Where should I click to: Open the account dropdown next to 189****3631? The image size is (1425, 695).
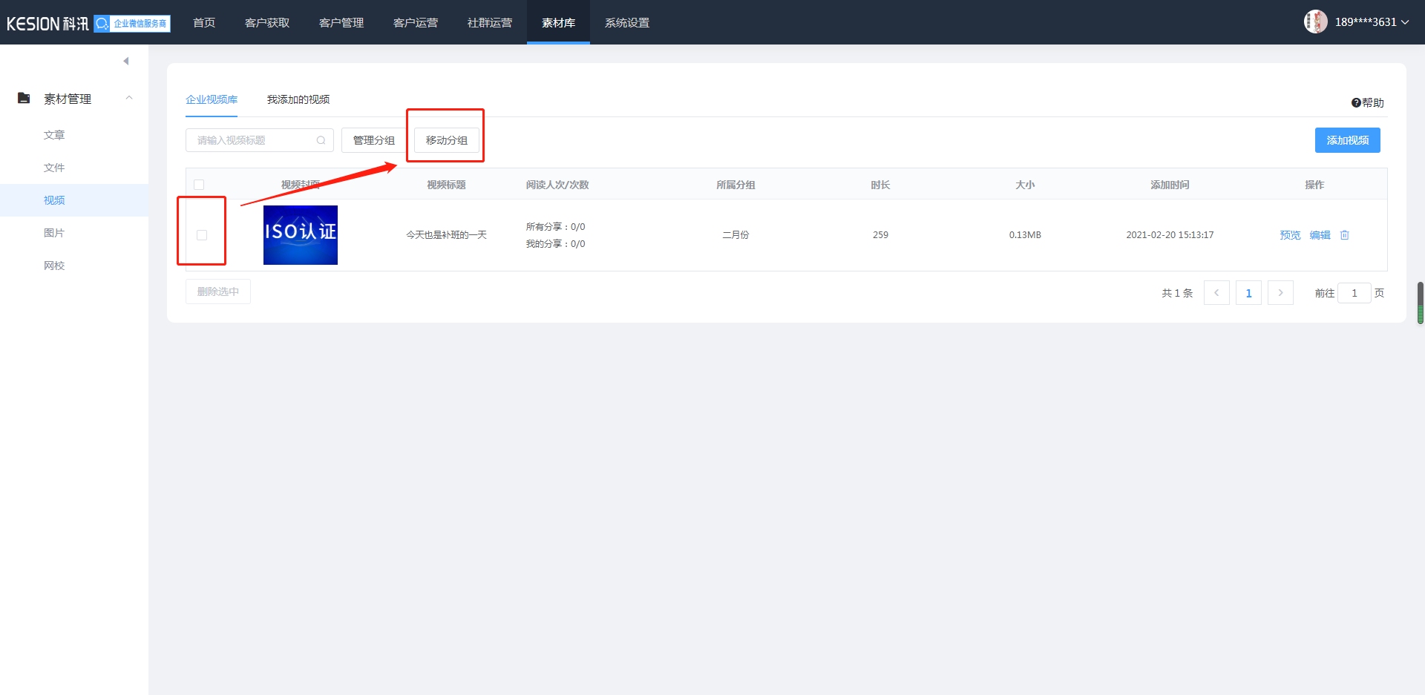1404,22
